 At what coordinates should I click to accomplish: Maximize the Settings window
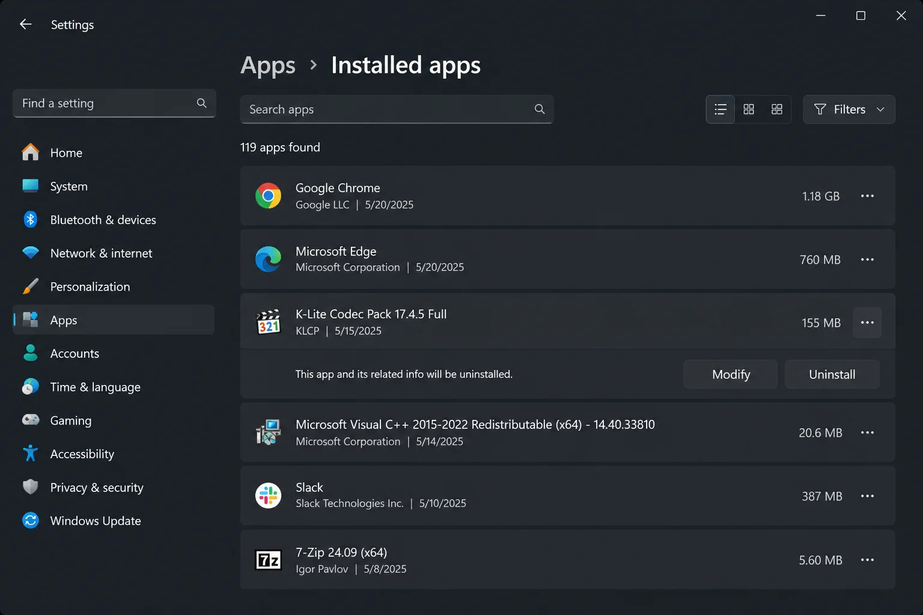(x=861, y=16)
